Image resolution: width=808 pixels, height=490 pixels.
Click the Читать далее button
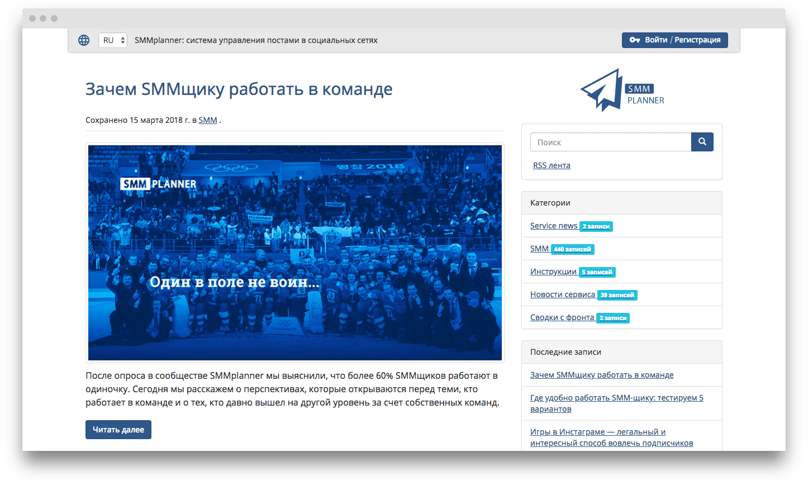click(118, 430)
